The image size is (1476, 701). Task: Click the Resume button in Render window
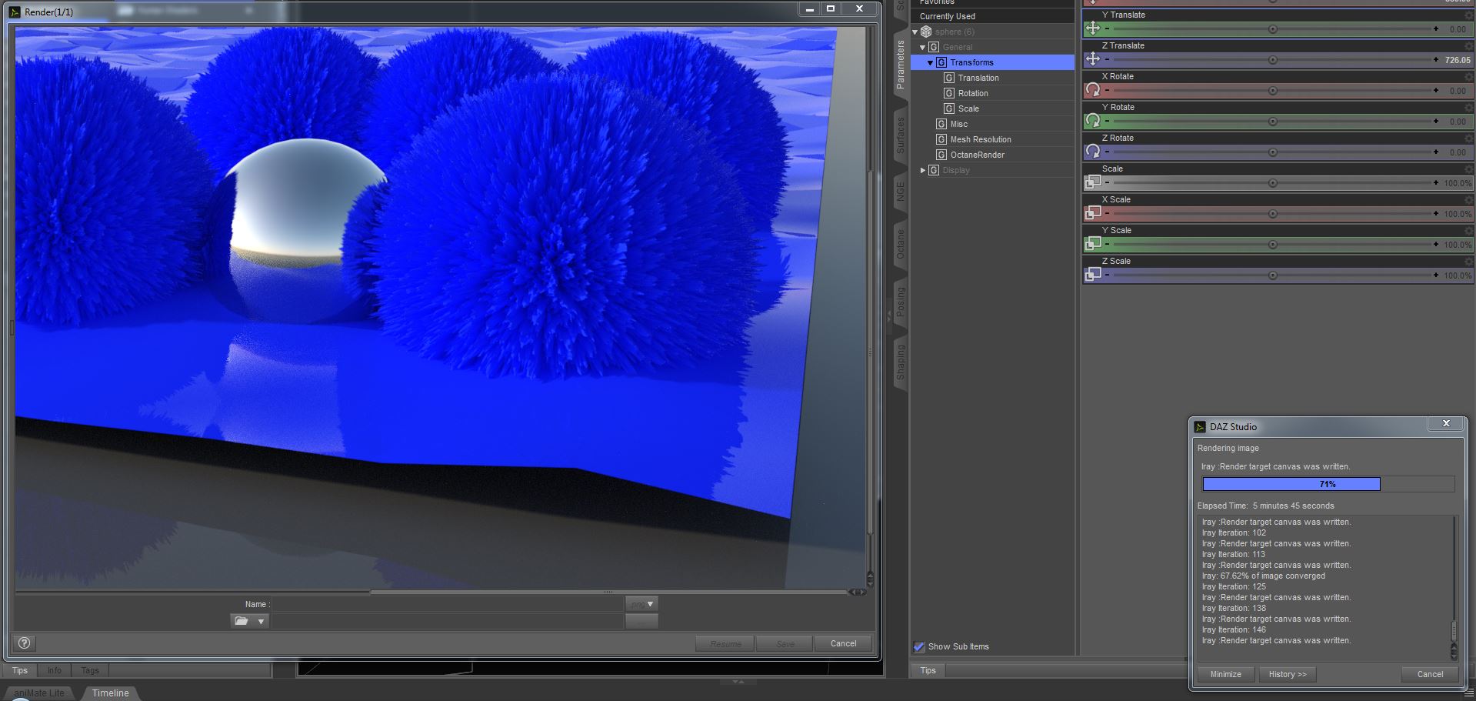click(x=726, y=643)
